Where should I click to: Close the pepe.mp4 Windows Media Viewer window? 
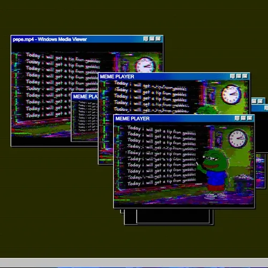158,39
